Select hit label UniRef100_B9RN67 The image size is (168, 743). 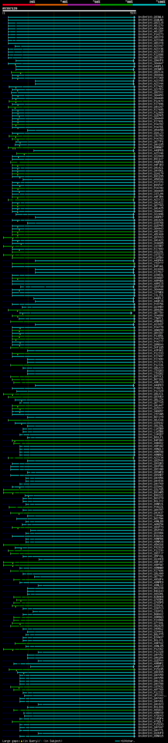(150, 147)
